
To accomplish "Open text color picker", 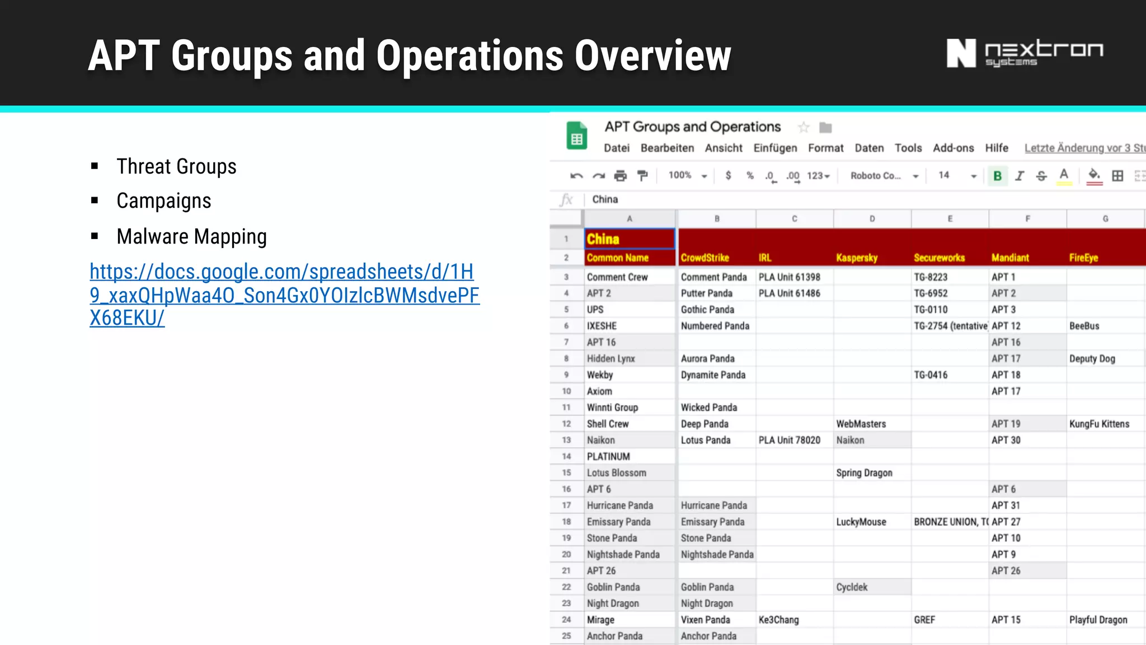I will (x=1064, y=176).
